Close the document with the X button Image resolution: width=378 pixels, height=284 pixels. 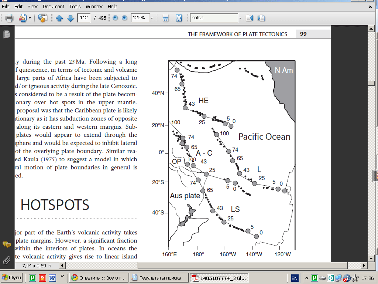tap(370, 7)
